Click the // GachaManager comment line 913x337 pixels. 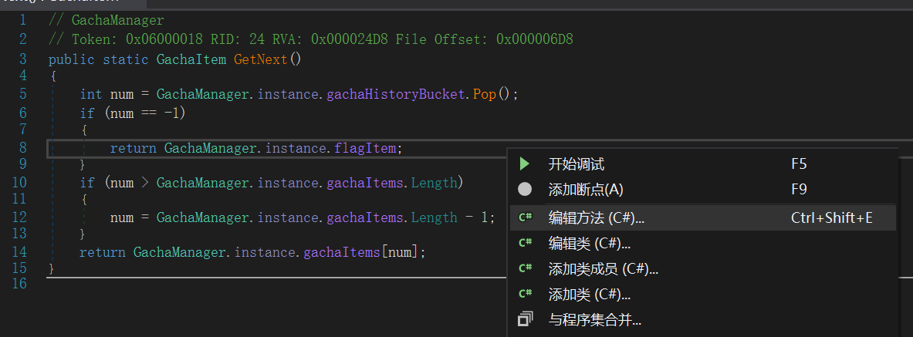(107, 20)
